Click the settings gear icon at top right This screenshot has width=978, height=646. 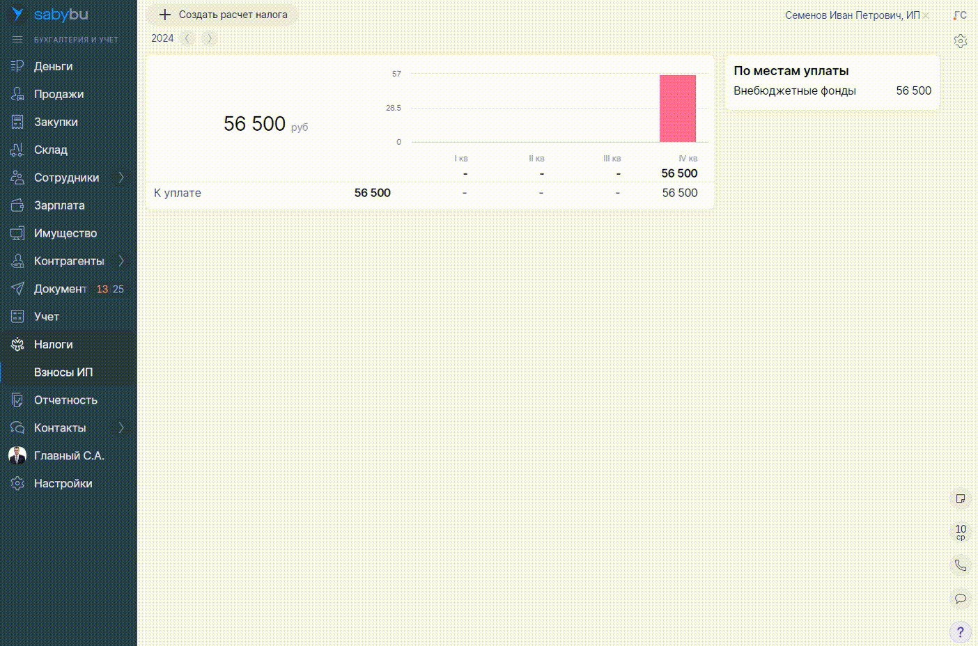[x=961, y=41]
